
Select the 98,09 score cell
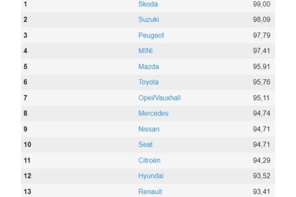pos(261,20)
